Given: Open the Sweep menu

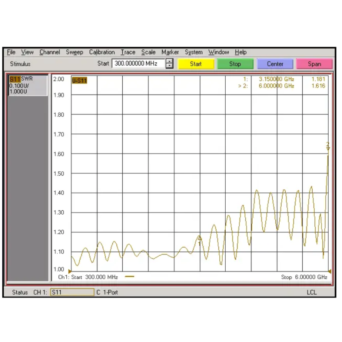Looking at the screenshot, I should tap(74, 52).
